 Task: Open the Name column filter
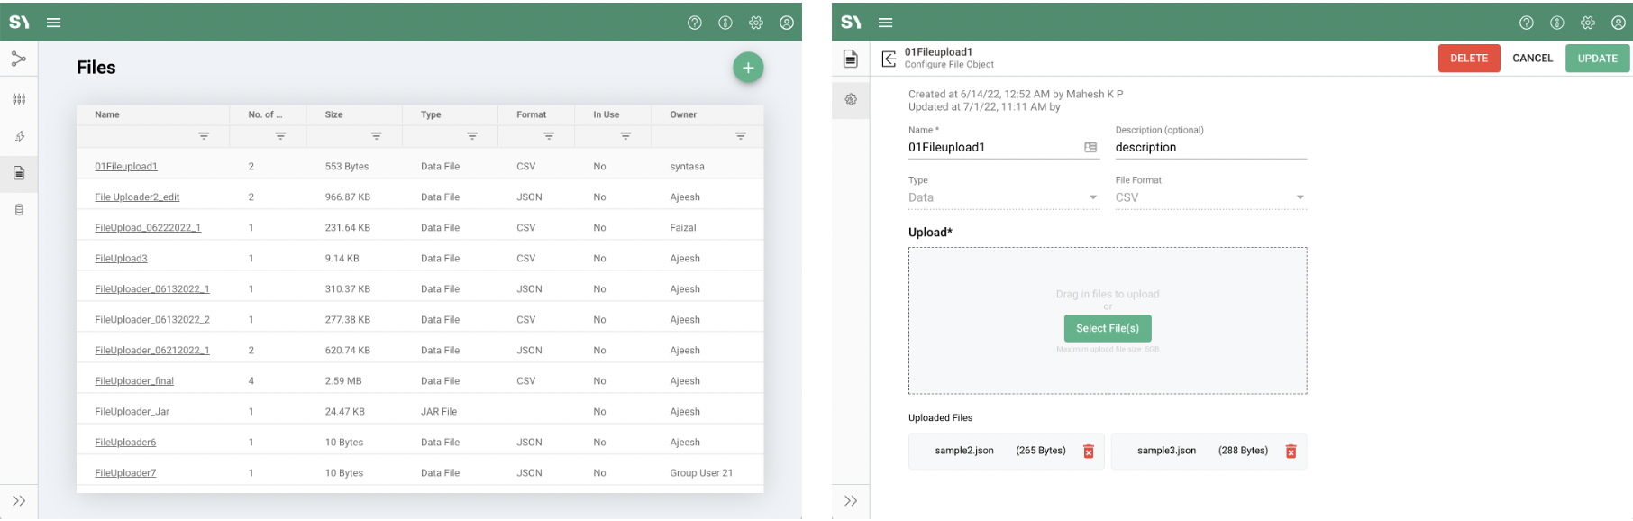point(204,136)
